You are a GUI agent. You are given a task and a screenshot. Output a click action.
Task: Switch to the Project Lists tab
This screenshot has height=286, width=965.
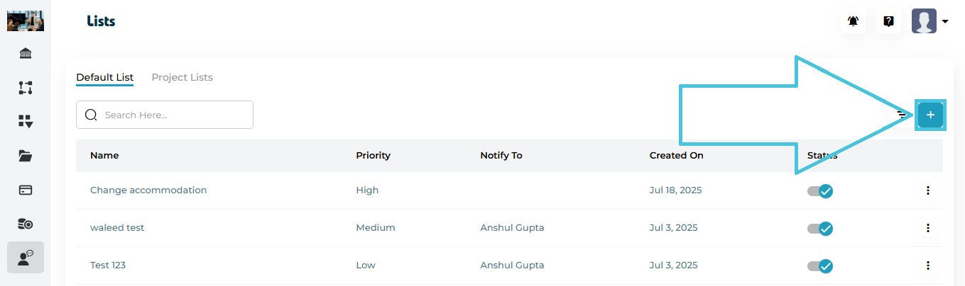pos(182,77)
